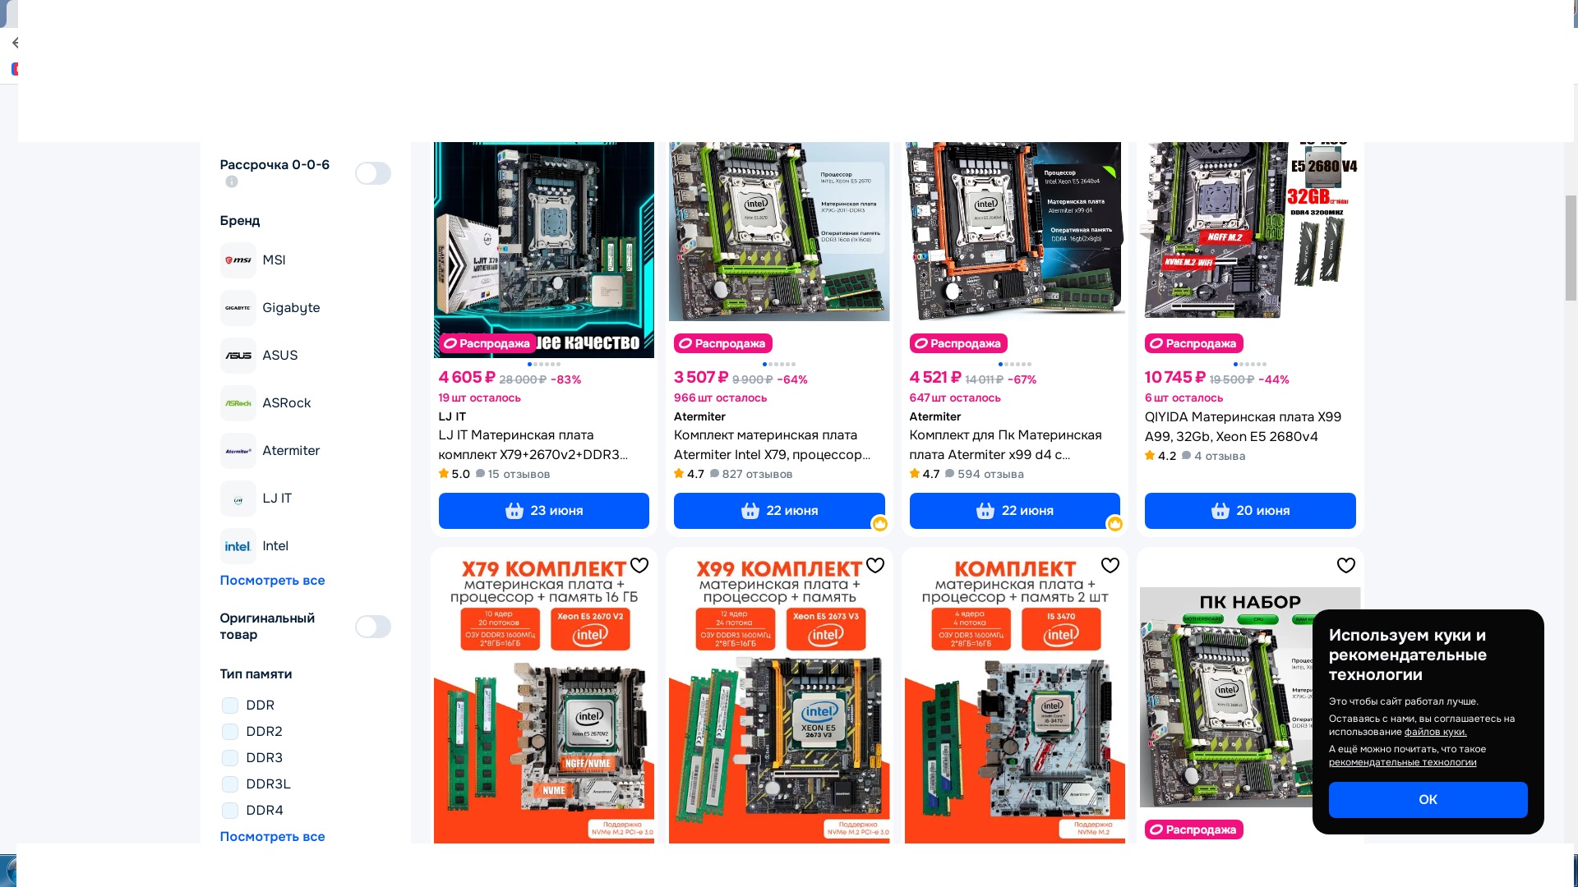Open QIYIDA X99 product thumbnail
This screenshot has height=887, width=1578.
coord(1250,230)
